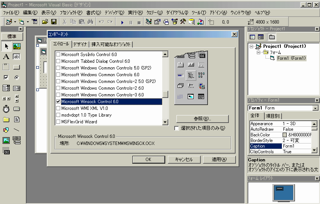Click the OK button
320x204 pixels.
148,160
